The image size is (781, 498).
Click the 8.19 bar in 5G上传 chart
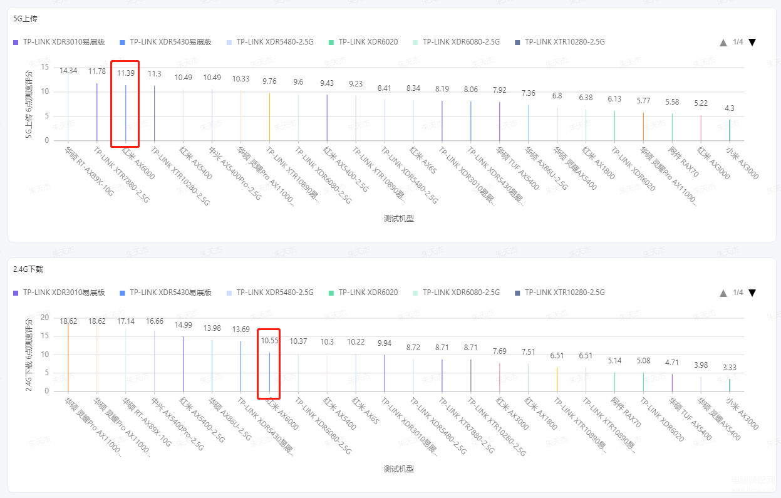[x=442, y=120]
